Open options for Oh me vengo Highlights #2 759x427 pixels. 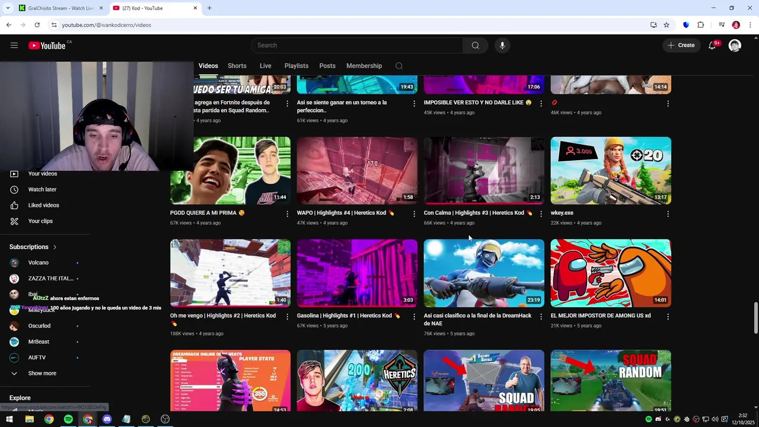(x=287, y=317)
